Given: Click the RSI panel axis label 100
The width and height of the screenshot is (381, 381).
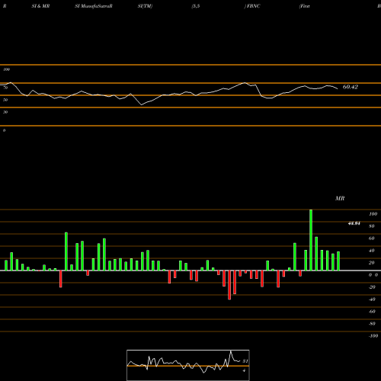Looking at the screenshot, I should [6, 69].
